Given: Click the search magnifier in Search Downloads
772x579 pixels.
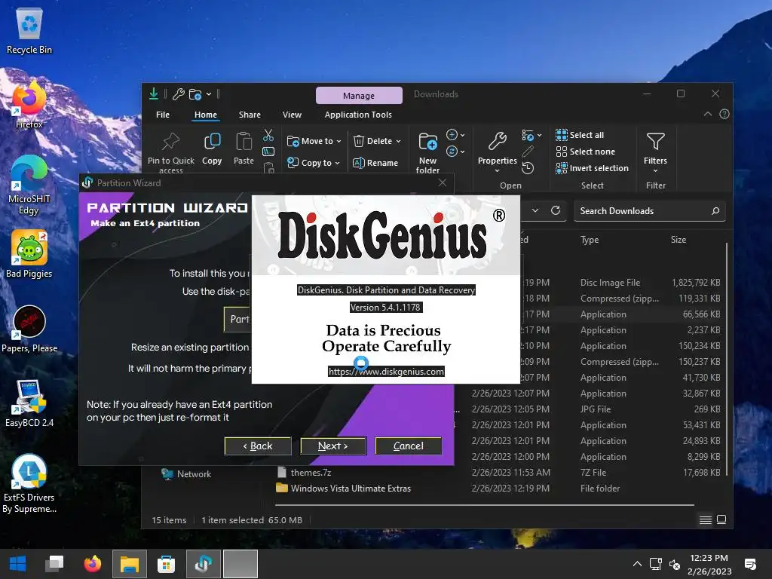Looking at the screenshot, I should [x=715, y=211].
